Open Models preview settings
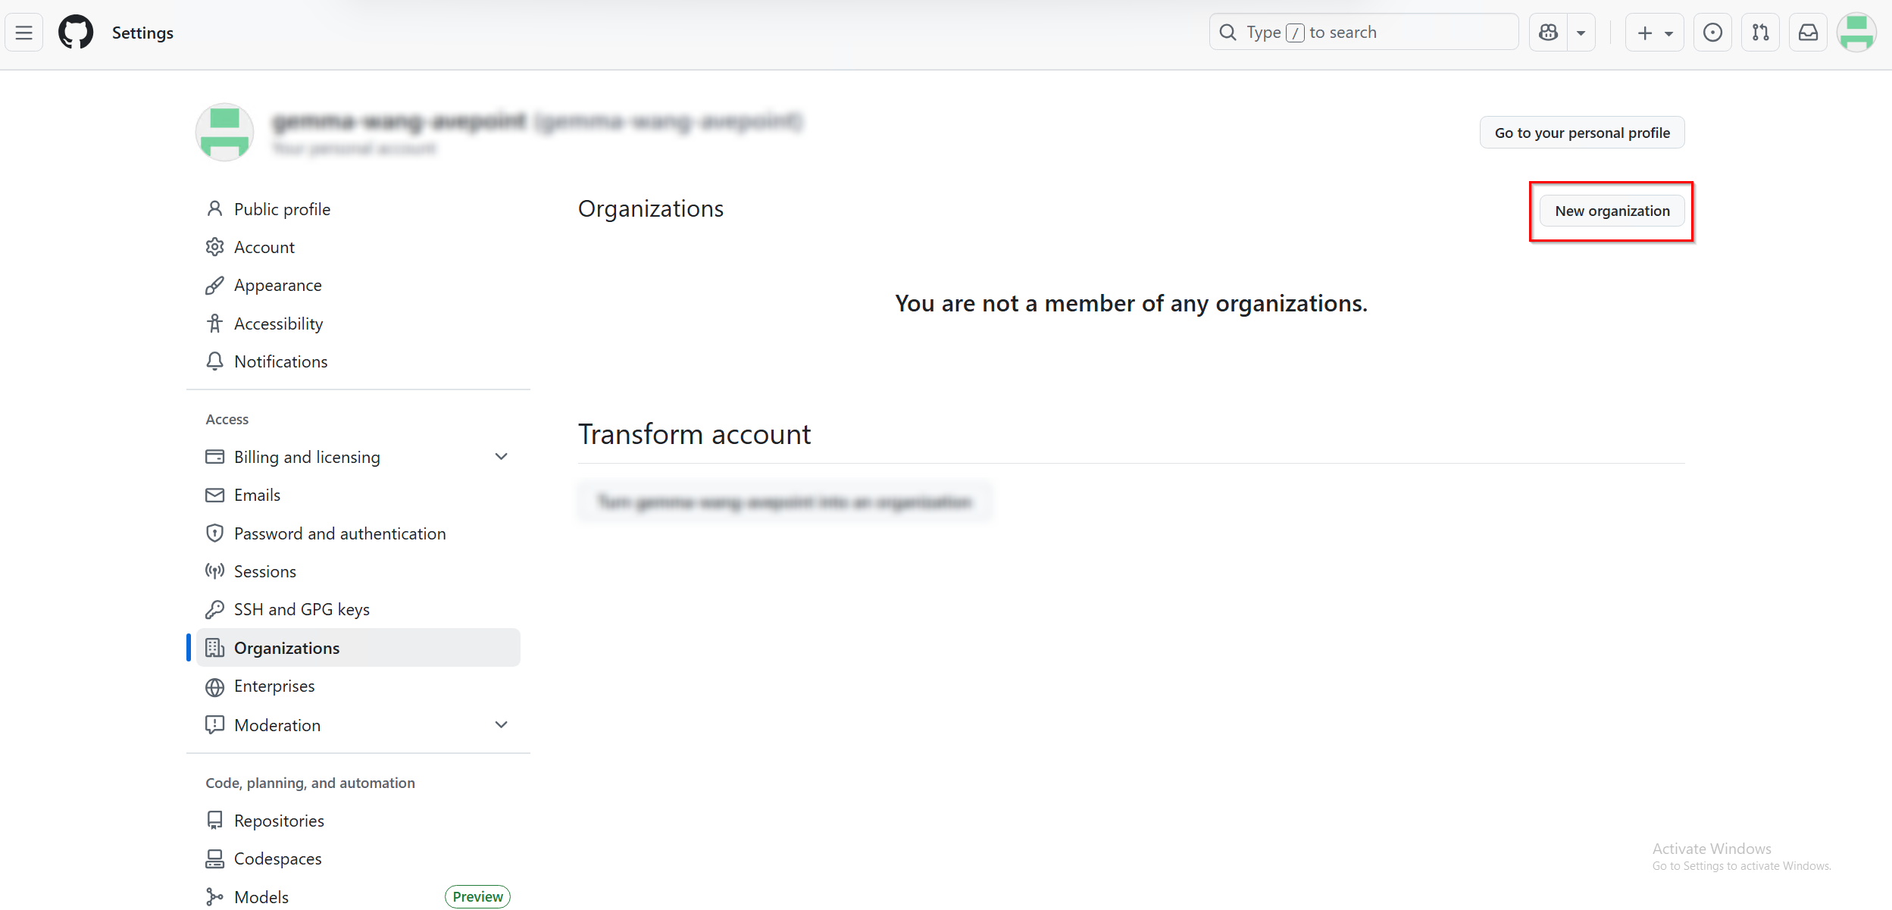Image resolution: width=1892 pixels, height=910 pixels. (261, 896)
